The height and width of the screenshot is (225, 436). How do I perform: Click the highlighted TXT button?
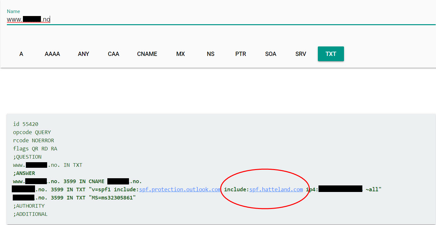tap(331, 54)
